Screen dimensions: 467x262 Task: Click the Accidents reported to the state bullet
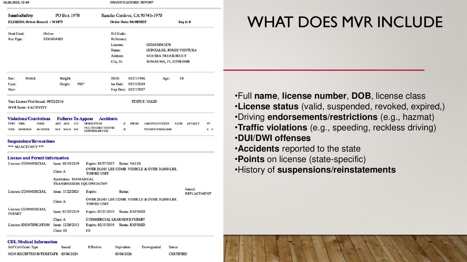click(297, 148)
